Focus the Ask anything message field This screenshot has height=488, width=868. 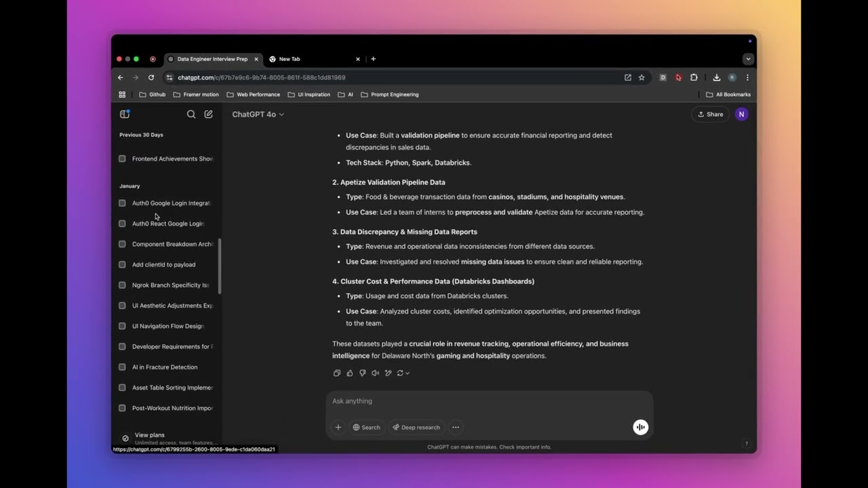coord(488,401)
